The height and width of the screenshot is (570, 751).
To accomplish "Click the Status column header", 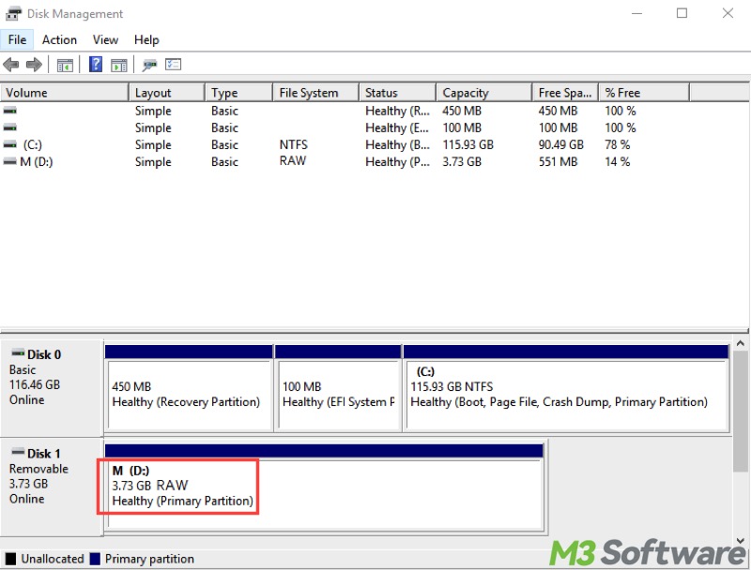I will [381, 93].
